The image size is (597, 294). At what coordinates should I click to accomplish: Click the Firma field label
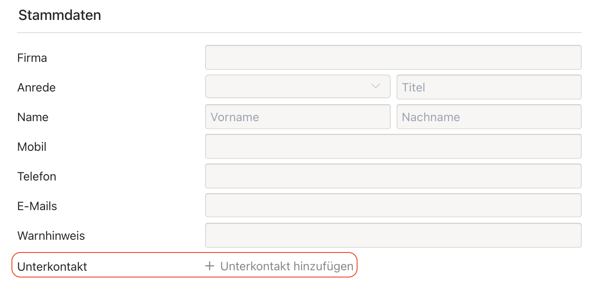click(32, 58)
